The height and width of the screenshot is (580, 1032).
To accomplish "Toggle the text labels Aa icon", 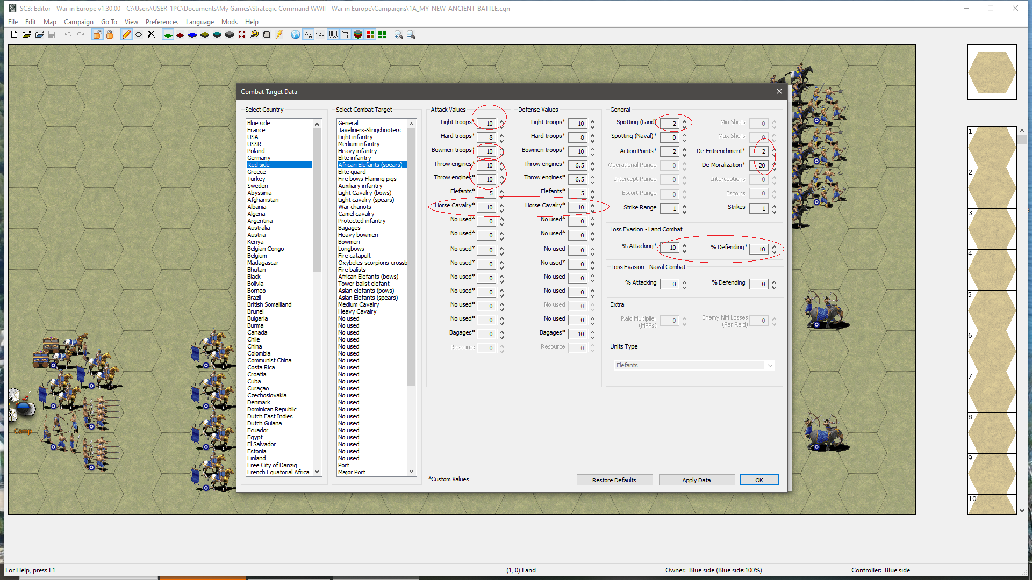I will click(x=308, y=34).
